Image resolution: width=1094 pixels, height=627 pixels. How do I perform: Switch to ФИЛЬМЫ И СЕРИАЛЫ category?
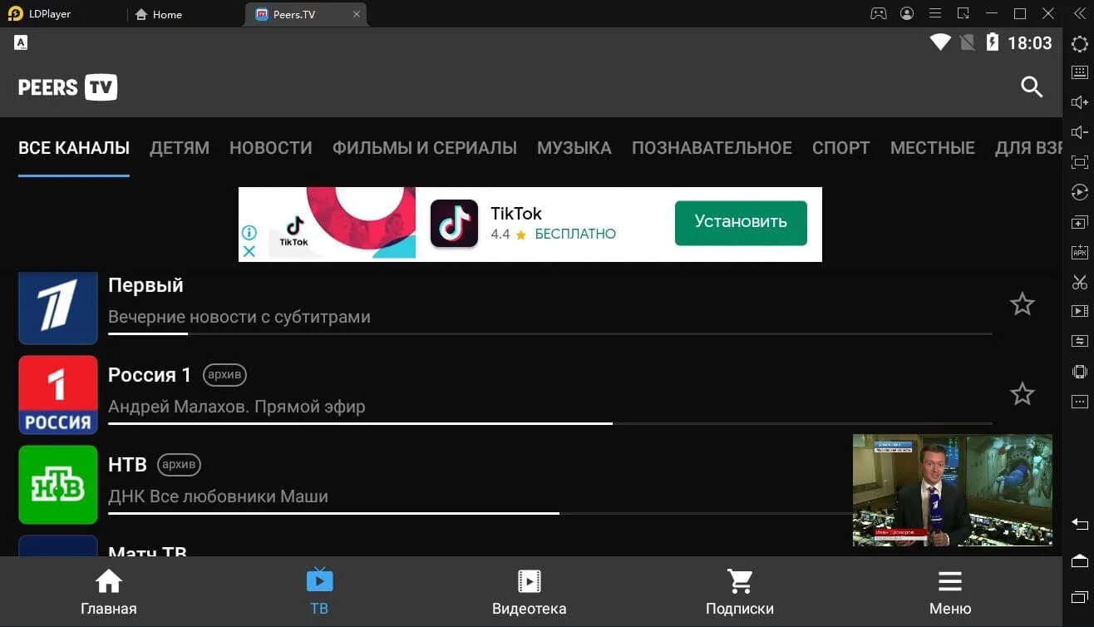coord(425,148)
